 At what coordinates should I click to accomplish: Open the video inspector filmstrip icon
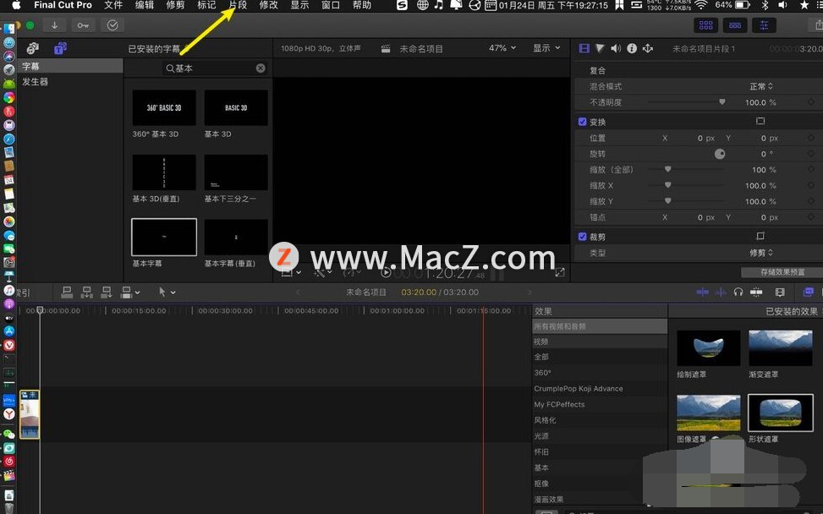[584, 48]
